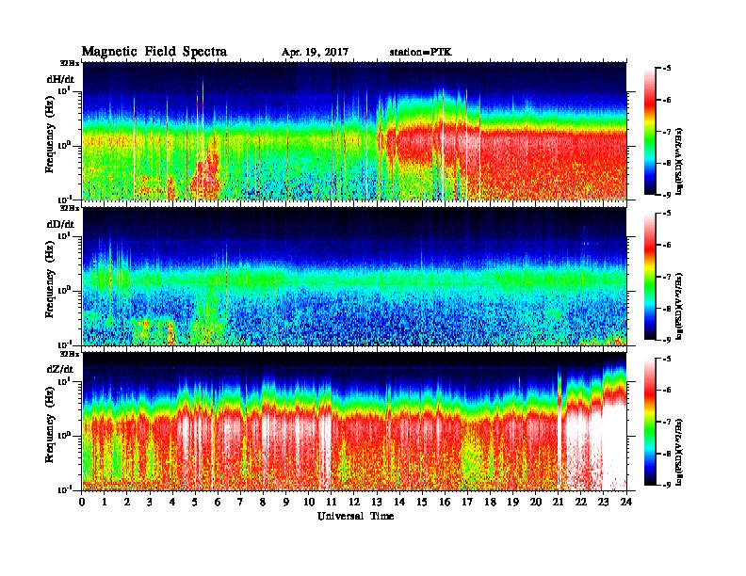Click the "-9" tick of dZ/dt color scale

pyautogui.click(x=667, y=486)
